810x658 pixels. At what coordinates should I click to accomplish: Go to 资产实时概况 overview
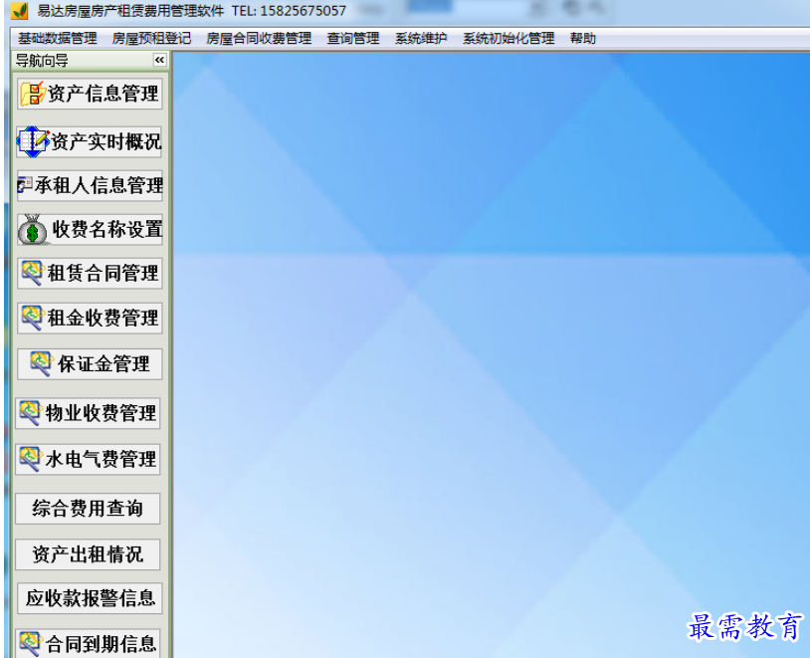tap(106, 141)
